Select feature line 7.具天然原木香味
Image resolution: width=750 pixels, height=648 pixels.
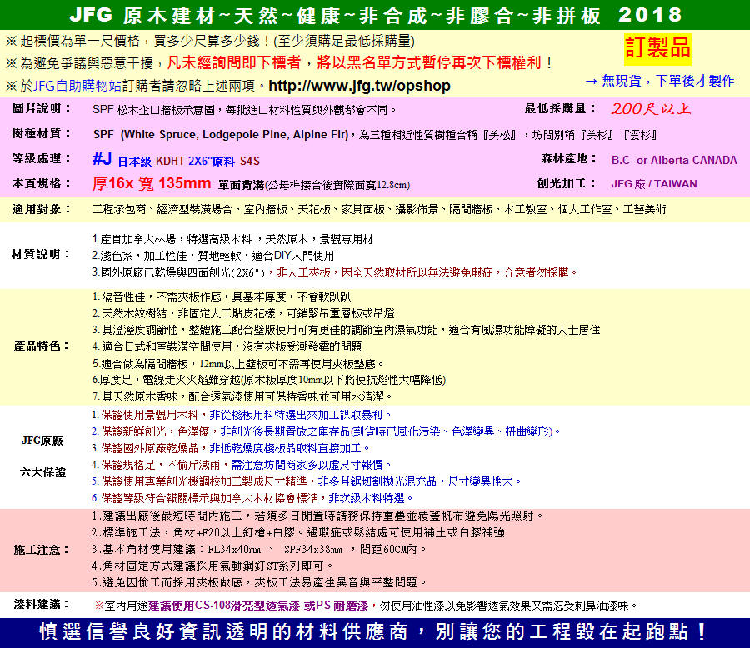pyautogui.click(x=242, y=396)
